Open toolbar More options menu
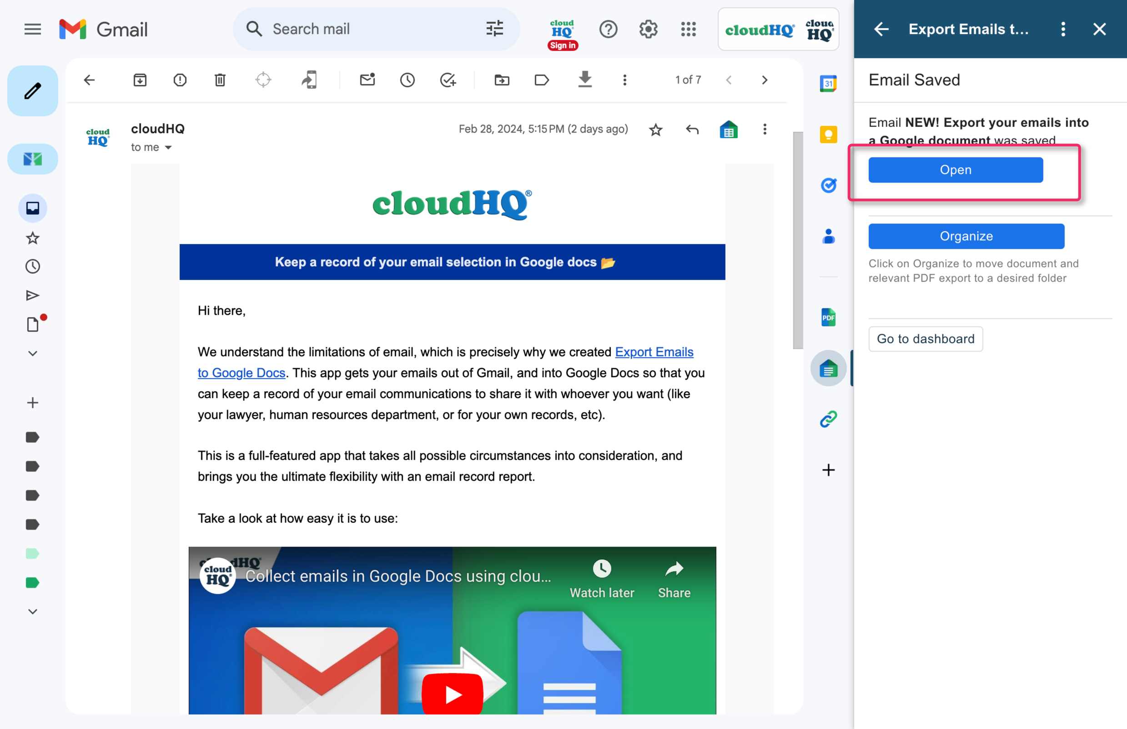The image size is (1127, 729). click(624, 80)
